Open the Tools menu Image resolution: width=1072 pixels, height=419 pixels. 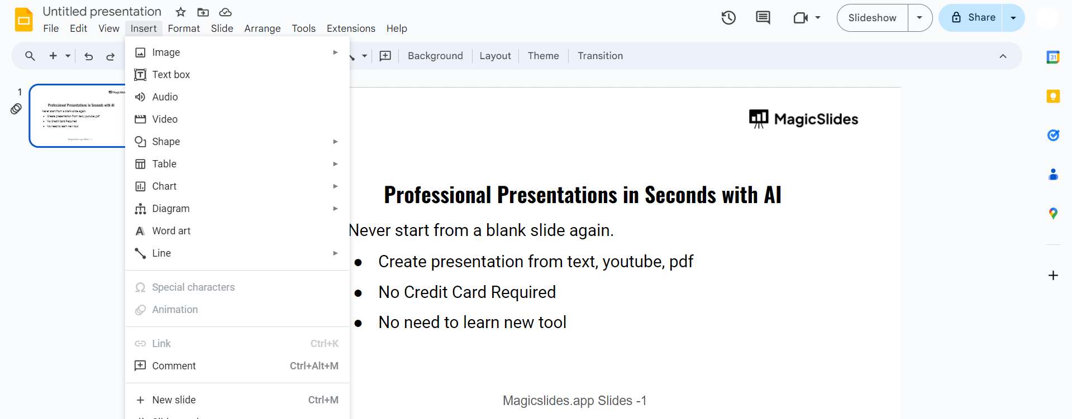[304, 28]
